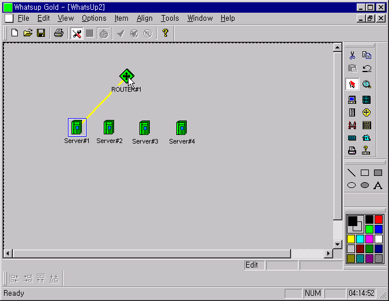Click the checkmark toolbar icon
This screenshot has width=389, height=301.
[x=121, y=33]
